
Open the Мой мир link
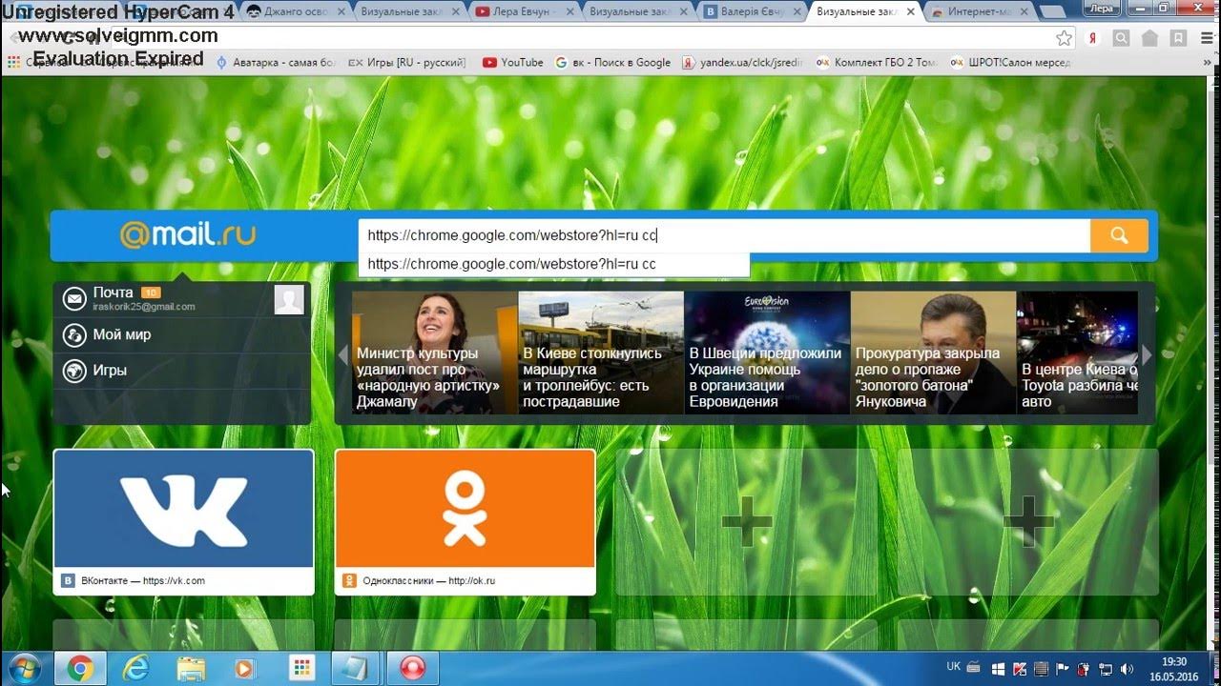click(x=122, y=334)
